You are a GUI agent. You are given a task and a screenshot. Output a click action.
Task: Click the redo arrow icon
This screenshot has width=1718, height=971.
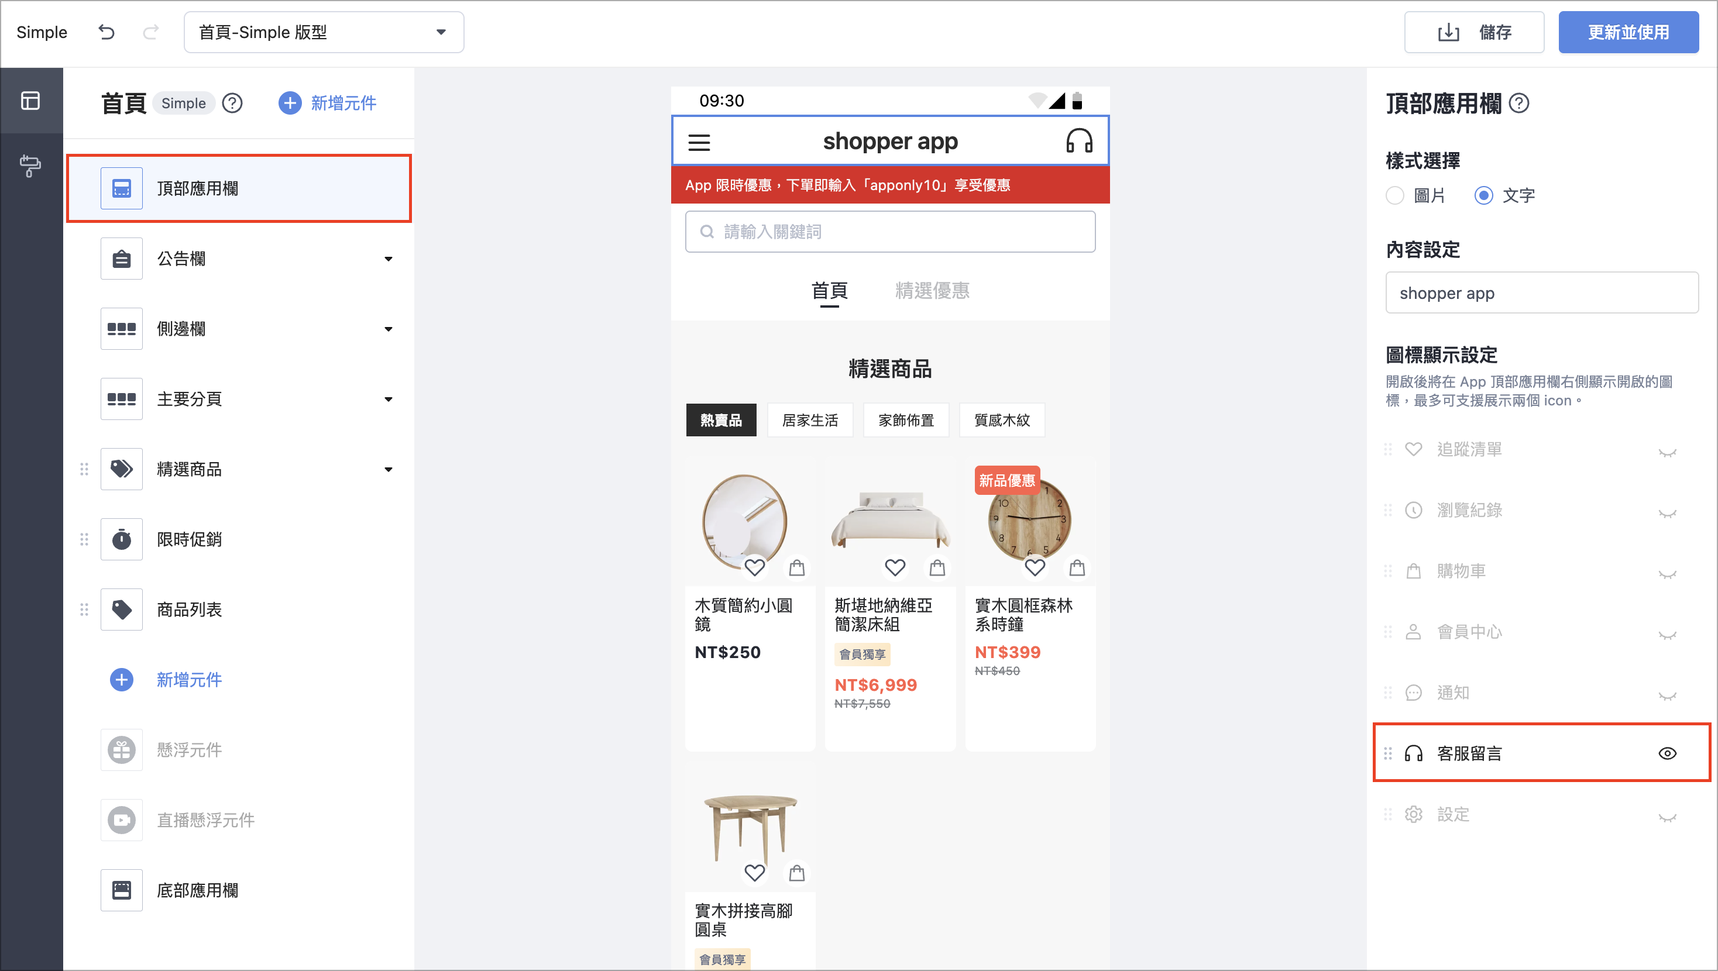[x=152, y=32]
